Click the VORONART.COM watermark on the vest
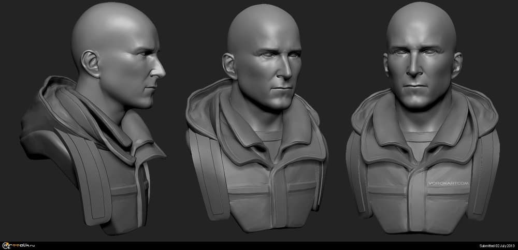Viewport: 518px width, 250px height. click(x=448, y=182)
